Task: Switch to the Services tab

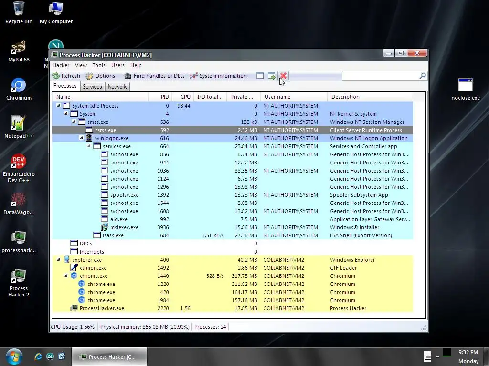Action: tap(92, 87)
